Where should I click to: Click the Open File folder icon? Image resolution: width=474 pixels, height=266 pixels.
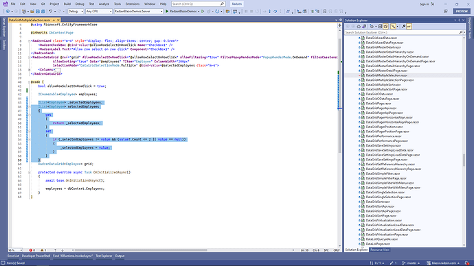click(x=32, y=11)
